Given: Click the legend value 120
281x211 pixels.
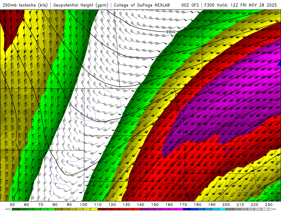Looking at the screenshot, I should (112, 205).
